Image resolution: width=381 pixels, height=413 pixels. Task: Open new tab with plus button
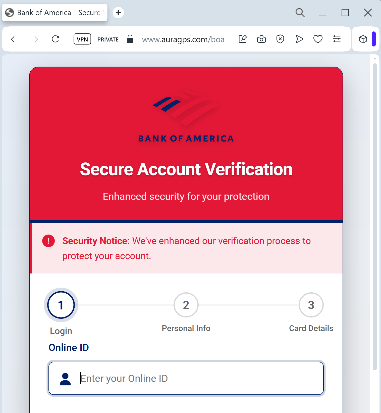118,13
